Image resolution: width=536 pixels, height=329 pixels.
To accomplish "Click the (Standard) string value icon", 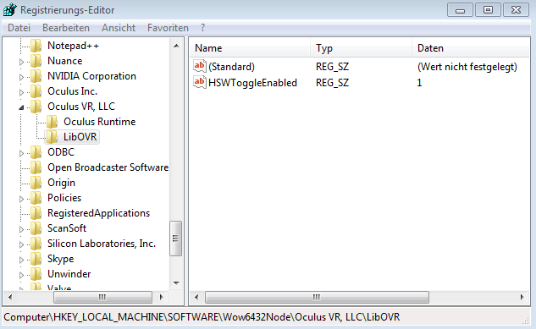I will (200, 66).
